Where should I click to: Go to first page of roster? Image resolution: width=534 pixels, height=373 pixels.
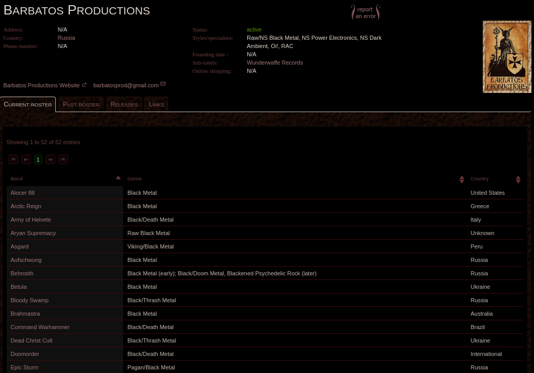tap(13, 160)
